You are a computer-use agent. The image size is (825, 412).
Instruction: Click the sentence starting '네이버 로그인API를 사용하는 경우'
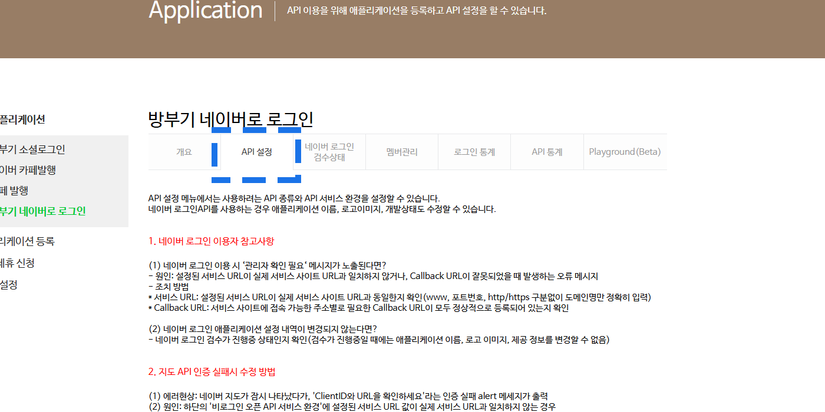click(x=322, y=209)
